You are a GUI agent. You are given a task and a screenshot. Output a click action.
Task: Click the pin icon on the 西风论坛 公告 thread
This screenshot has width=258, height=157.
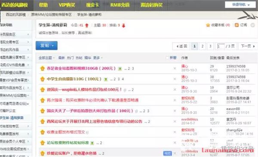tap(43, 121)
